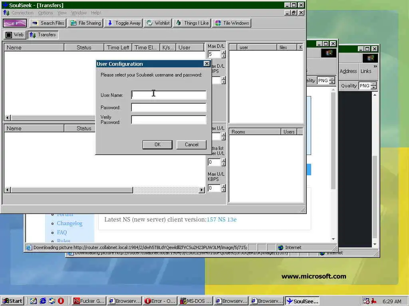The width and height of the screenshot is (409, 306).
Task: Click the files column header in user list
Action: point(287,47)
